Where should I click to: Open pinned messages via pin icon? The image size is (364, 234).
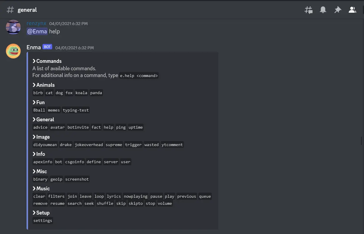point(337,10)
